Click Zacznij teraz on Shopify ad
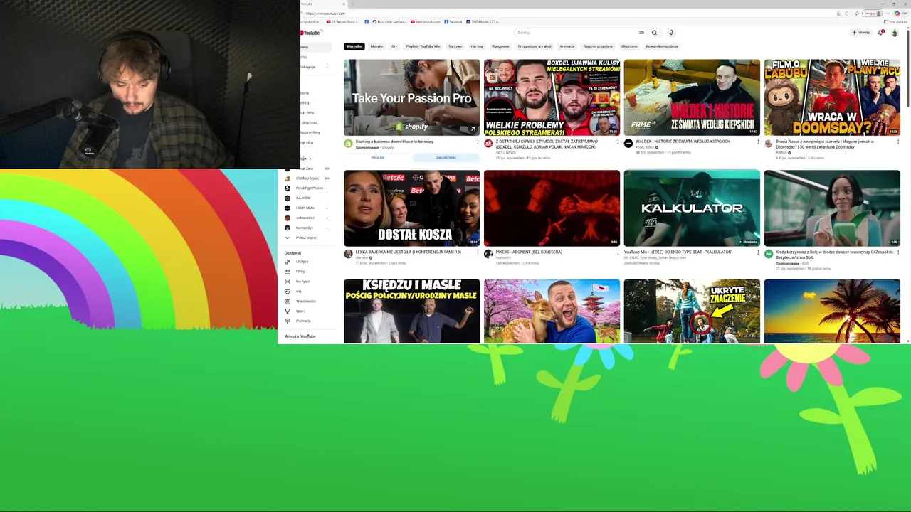 (446, 158)
